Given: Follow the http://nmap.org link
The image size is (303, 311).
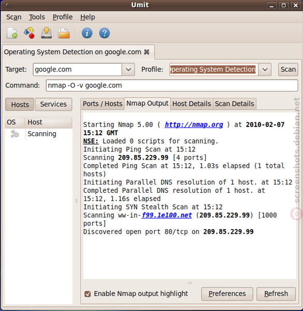Looking at the screenshot, I should [194, 124].
